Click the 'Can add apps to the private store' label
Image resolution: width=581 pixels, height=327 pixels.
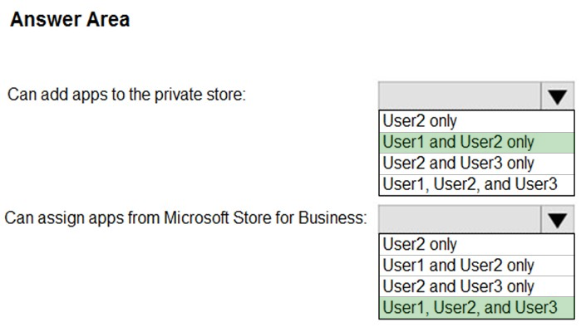(126, 95)
